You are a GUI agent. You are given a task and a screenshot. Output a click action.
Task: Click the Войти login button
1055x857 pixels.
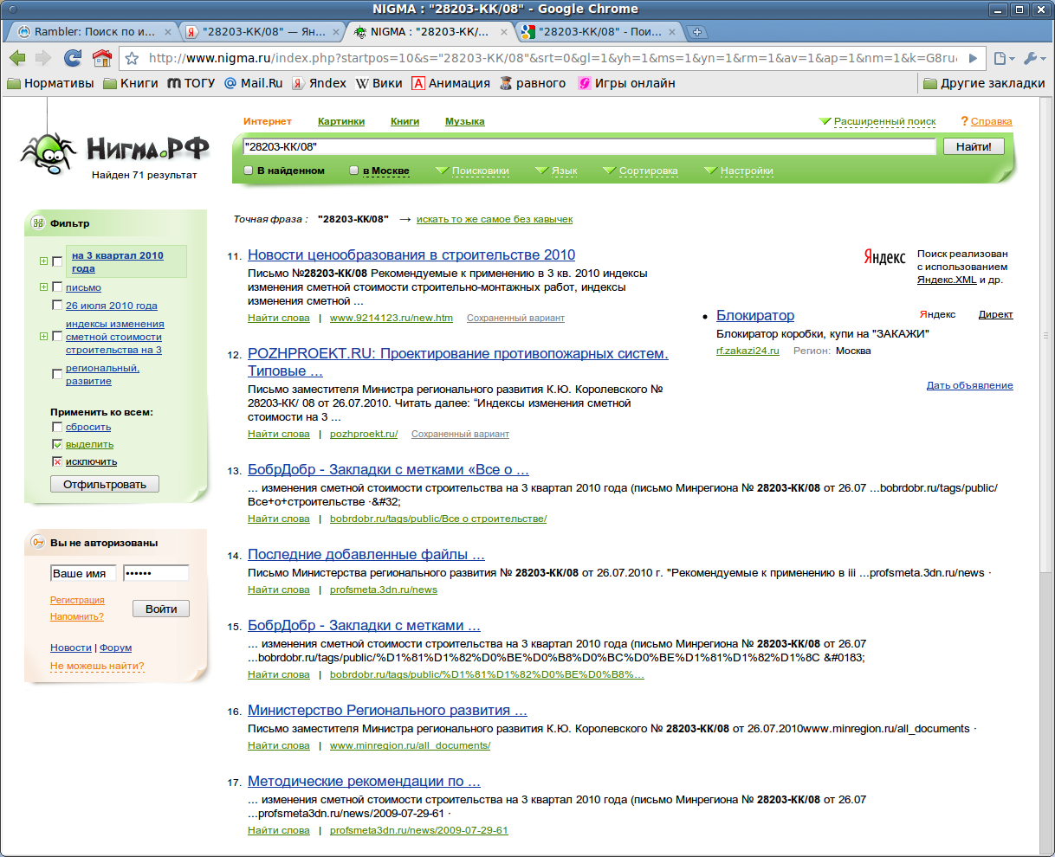click(x=161, y=609)
